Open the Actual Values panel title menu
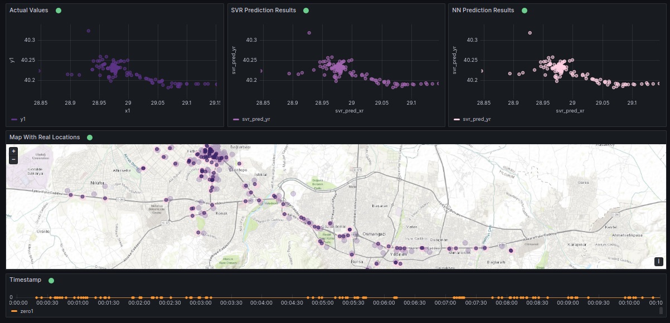Viewport: 670px width, 323px height. [28, 11]
